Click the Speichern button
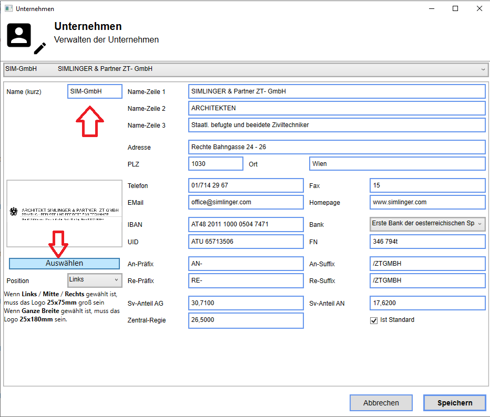Image resolution: width=490 pixels, height=417 pixels. (454, 403)
